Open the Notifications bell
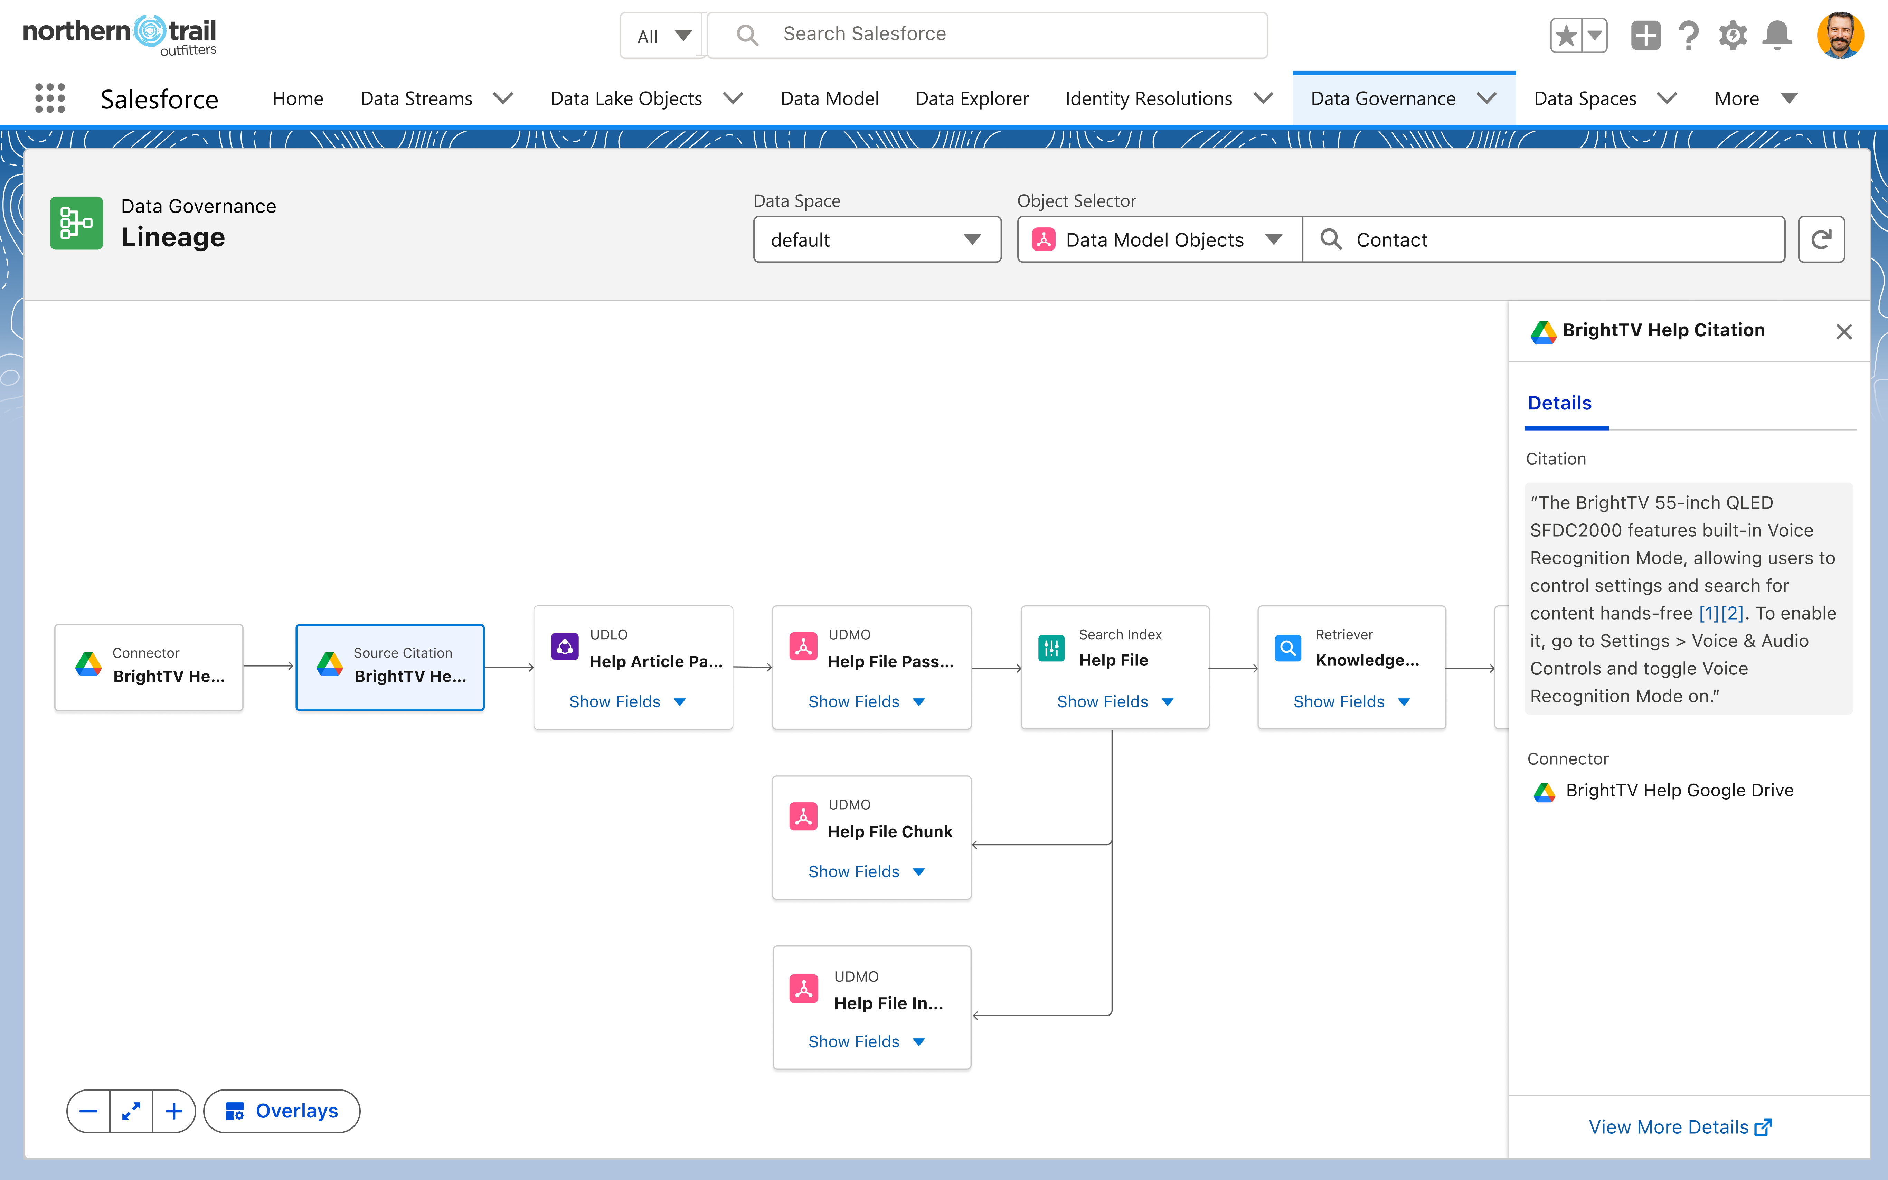Viewport: 1888px width, 1180px height. tap(1777, 35)
